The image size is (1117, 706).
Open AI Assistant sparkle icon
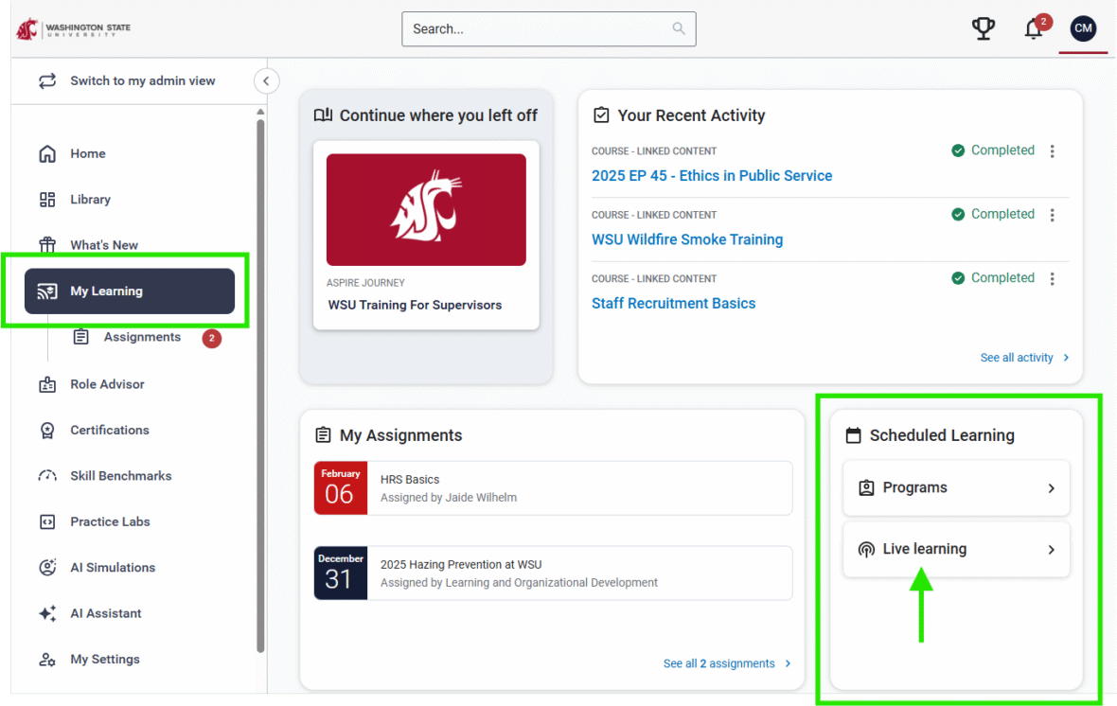click(x=47, y=614)
